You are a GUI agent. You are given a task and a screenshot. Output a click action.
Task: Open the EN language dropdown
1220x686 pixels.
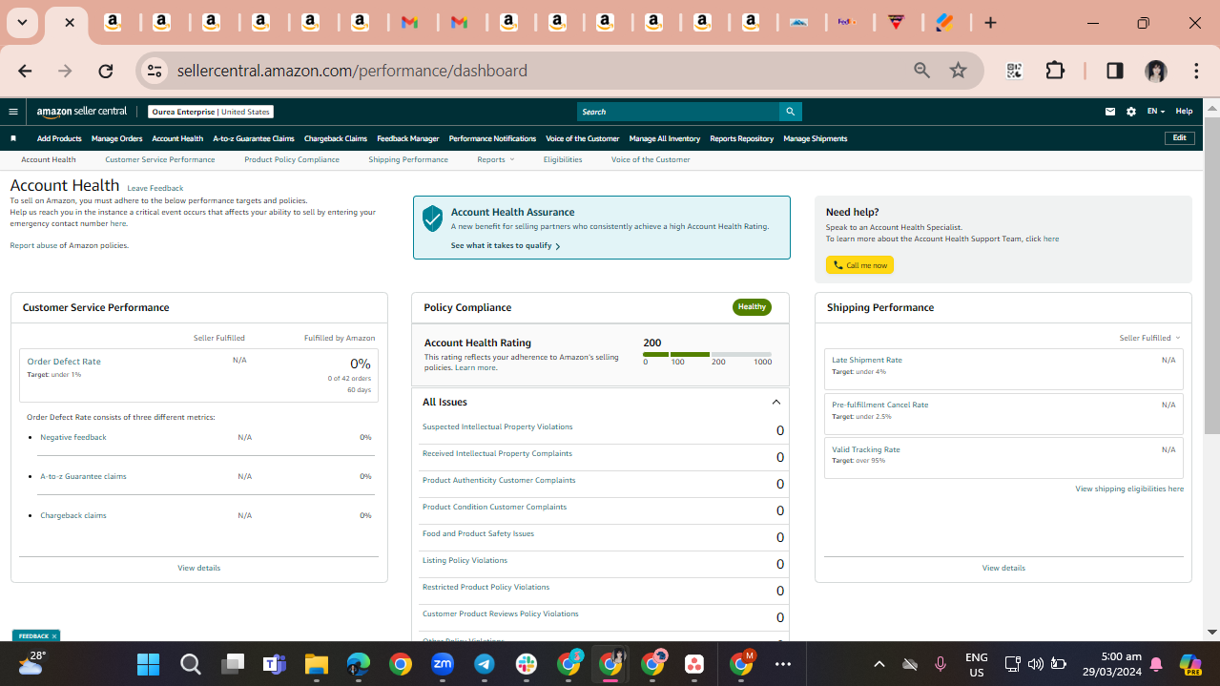1155,112
